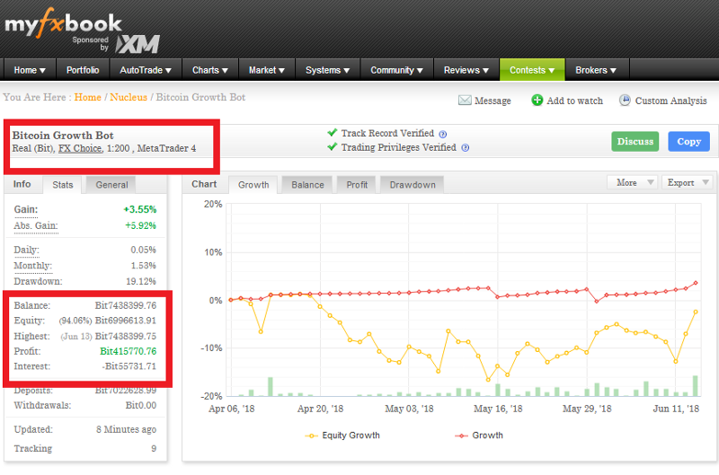Expand the More dropdown above the chart
Screen dimensions: 719x475
[633, 182]
